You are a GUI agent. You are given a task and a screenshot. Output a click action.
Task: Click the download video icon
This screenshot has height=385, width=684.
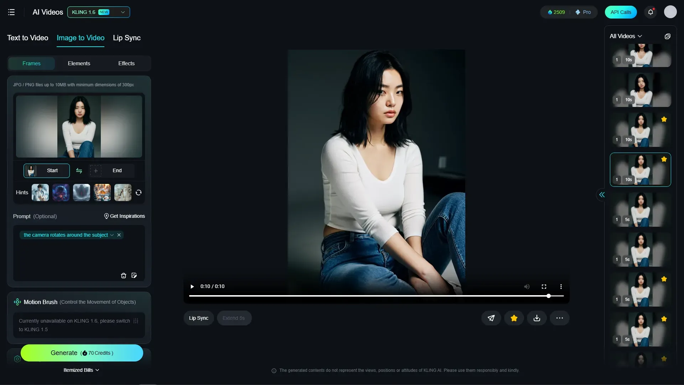pyautogui.click(x=537, y=318)
